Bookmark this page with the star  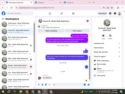point(112,8)
